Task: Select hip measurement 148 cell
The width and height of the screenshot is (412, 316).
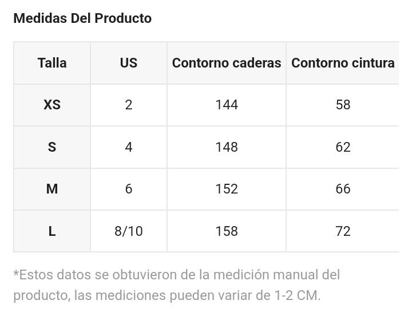Action: (x=227, y=147)
